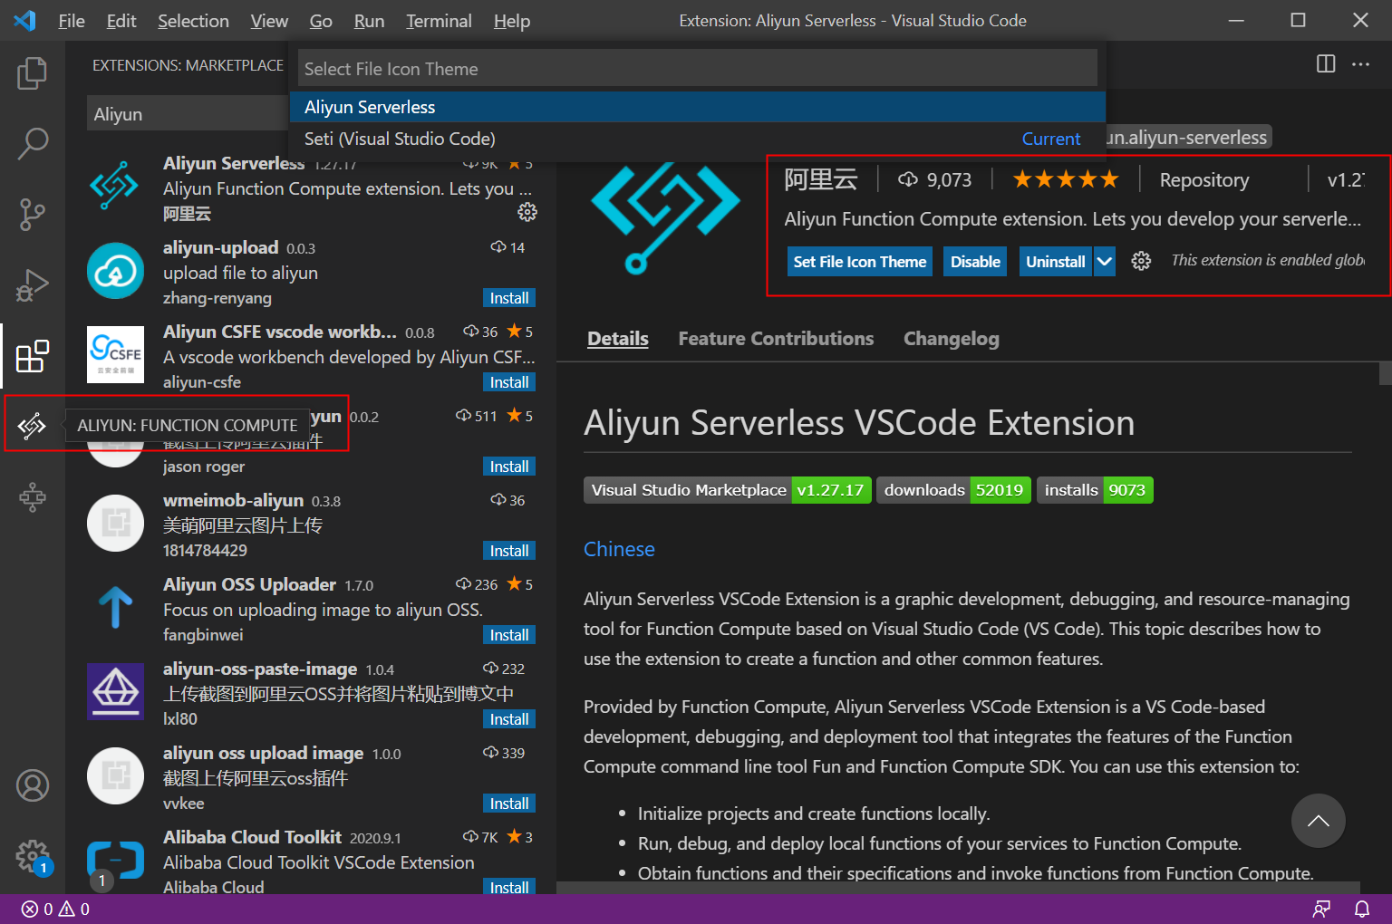Install the wmeimob-aliyun extension
Image resolution: width=1392 pixels, height=924 pixels.
(x=509, y=551)
